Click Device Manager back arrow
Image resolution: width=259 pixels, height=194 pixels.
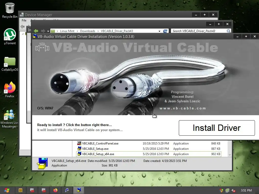[23, 26]
